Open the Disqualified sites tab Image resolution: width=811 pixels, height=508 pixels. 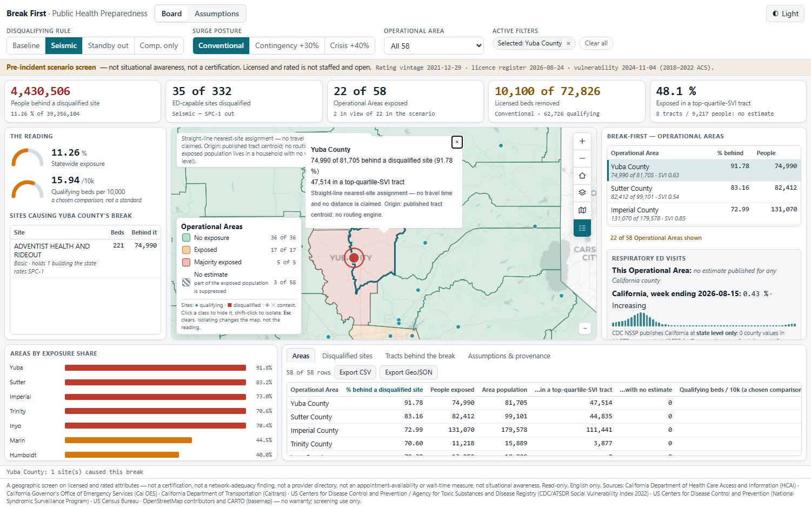tap(347, 356)
